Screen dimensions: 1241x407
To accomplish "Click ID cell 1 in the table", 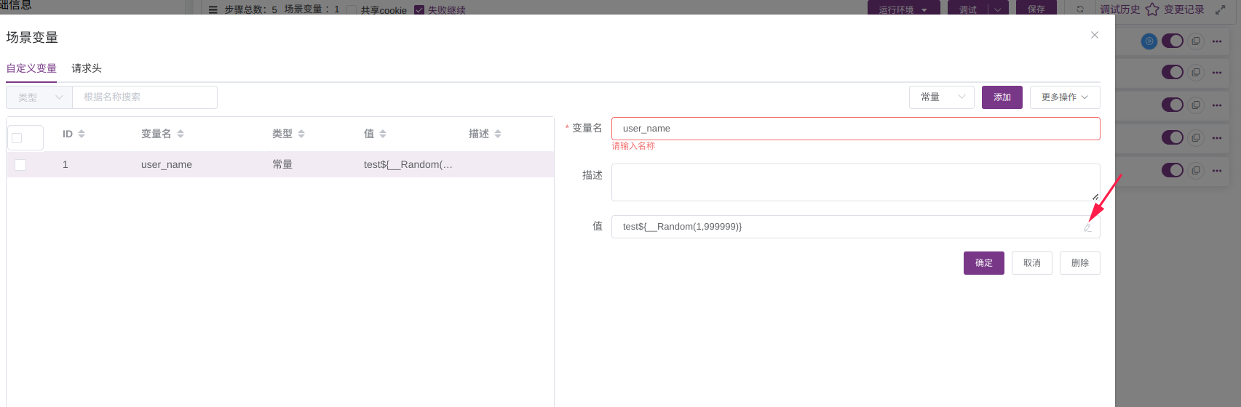I will pos(66,165).
